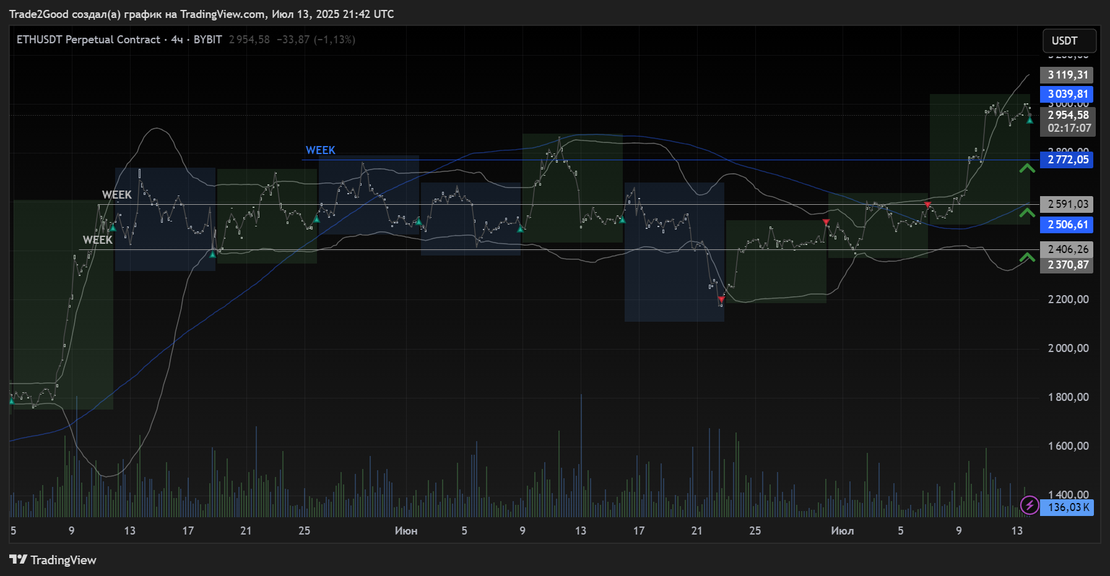Select the blue WEEK level label
The image size is (1110, 576).
coord(320,150)
